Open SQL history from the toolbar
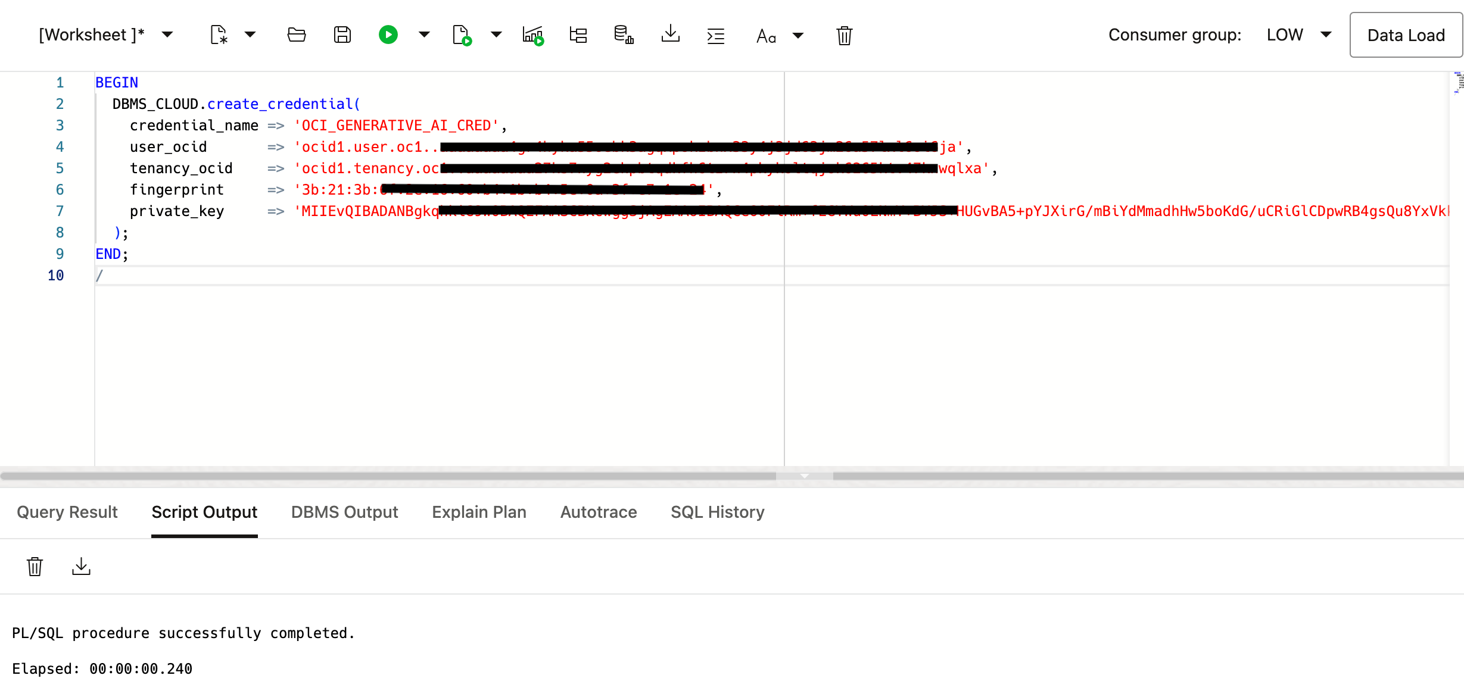 pyautogui.click(x=623, y=35)
